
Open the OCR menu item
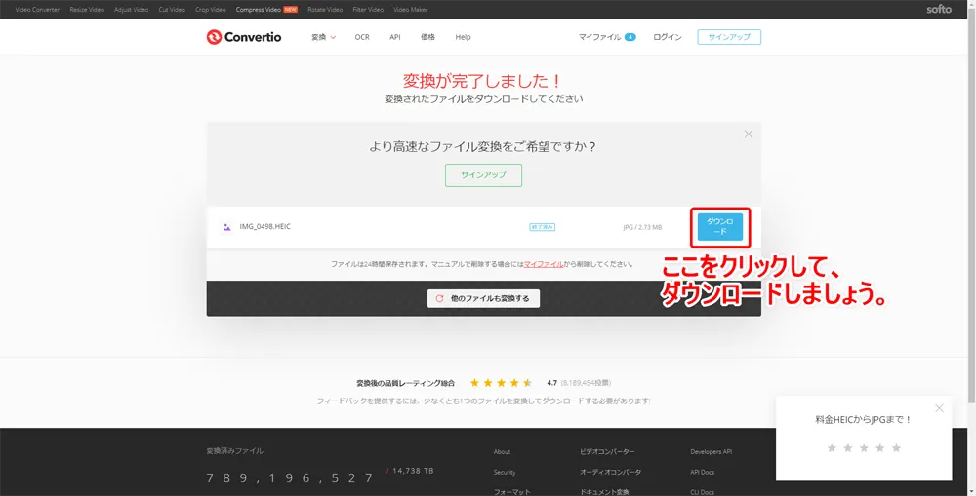click(x=362, y=37)
